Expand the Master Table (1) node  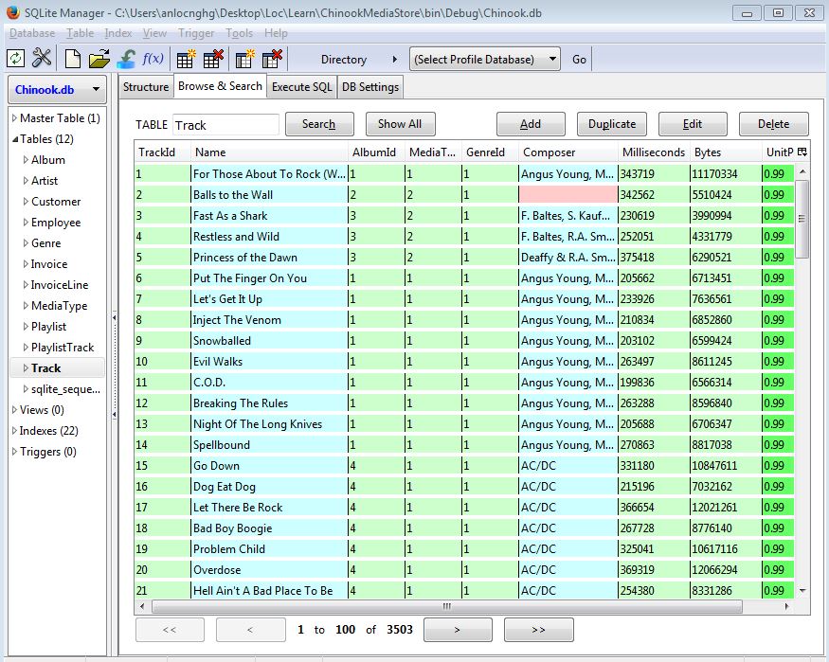(15, 117)
